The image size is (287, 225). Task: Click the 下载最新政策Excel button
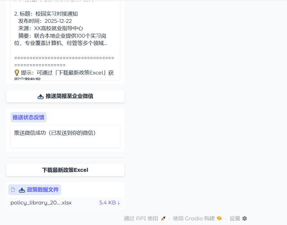point(65,170)
